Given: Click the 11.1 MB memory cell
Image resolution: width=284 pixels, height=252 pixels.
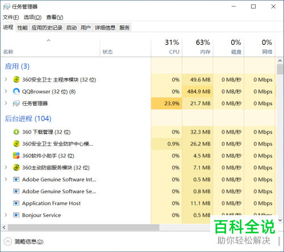Looking at the screenshot, I should coord(198,203).
